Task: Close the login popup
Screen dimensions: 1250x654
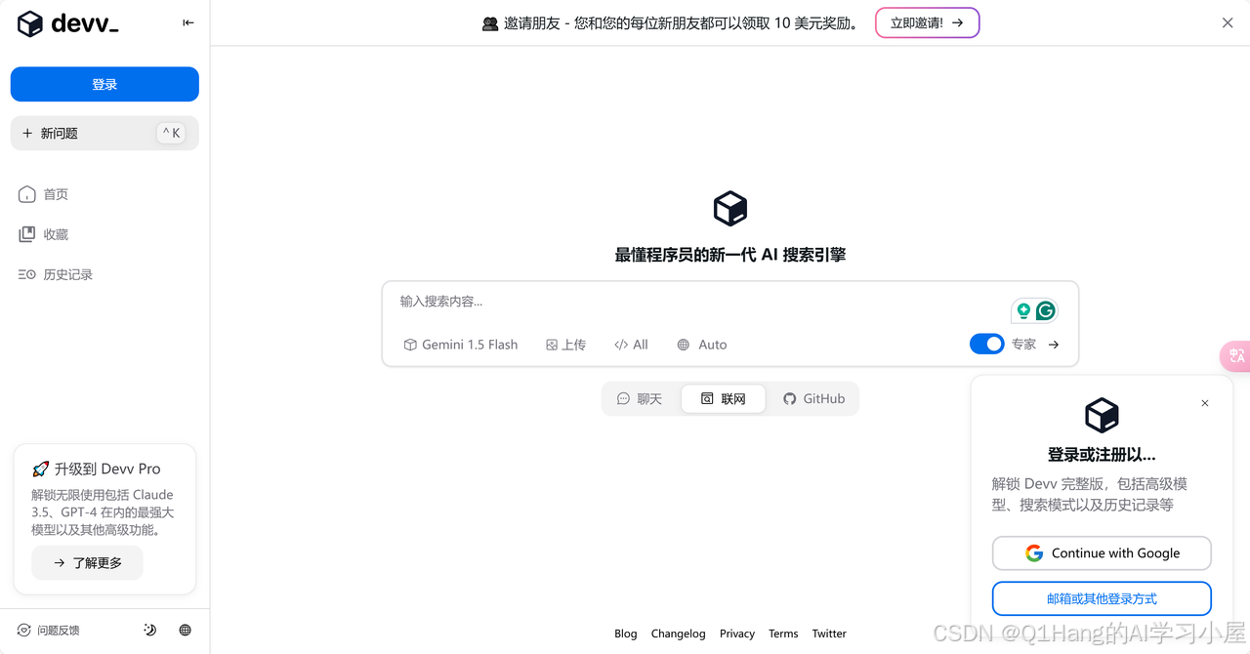Action: [x=1205, y=403]
